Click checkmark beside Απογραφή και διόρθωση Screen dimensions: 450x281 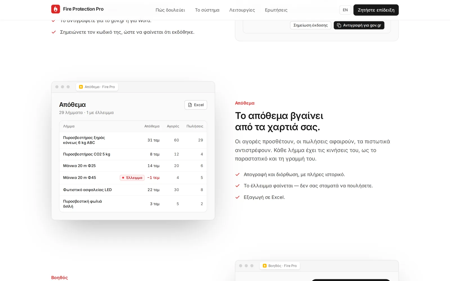(237, 175)
